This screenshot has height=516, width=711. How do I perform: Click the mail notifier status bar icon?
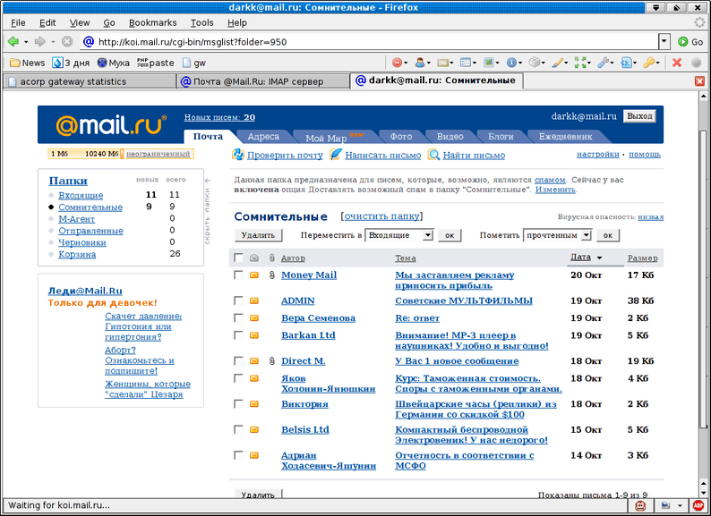pos(665,505)
